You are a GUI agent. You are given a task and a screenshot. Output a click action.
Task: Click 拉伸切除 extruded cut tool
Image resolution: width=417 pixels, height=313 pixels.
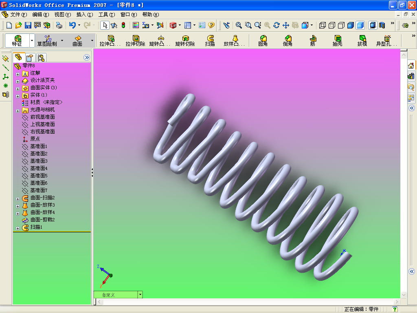135,40
